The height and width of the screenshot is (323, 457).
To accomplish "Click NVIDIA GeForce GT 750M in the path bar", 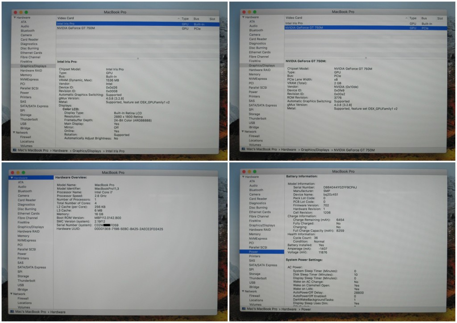I will tap(354, 150).
